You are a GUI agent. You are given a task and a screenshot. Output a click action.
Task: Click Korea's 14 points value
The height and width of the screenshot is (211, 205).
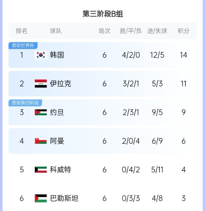(183, 55)
